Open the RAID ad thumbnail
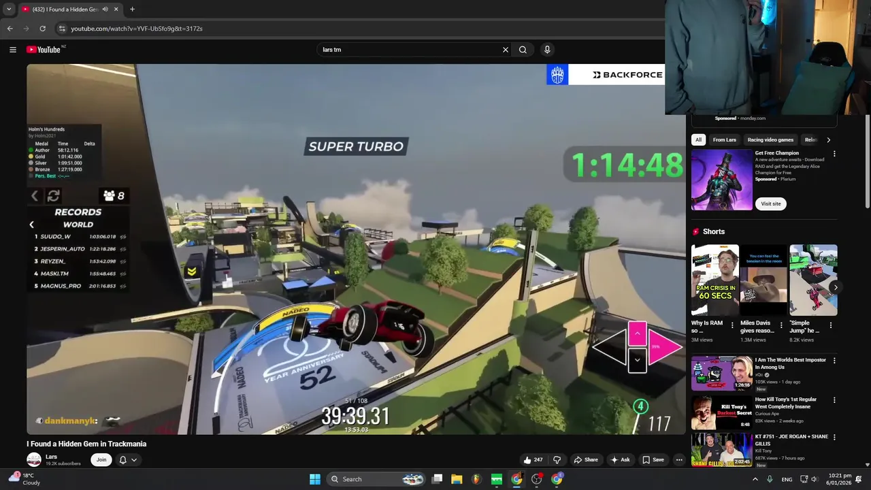 pyautogui.click(x=722, y=180)
